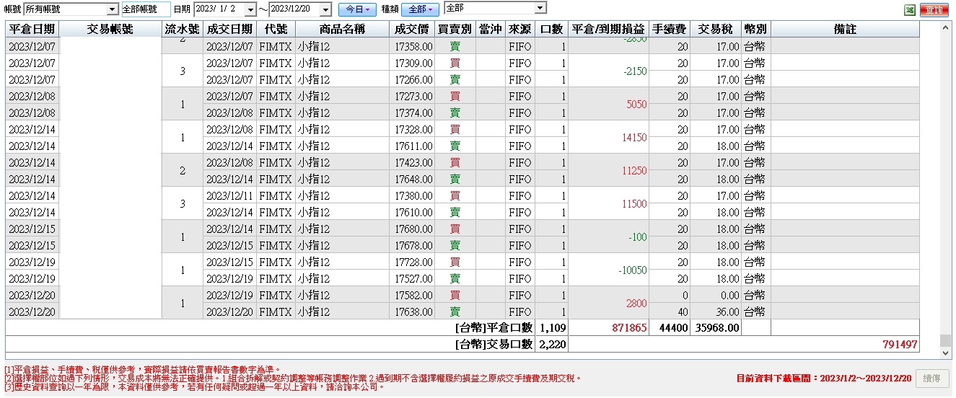Click the net total 791497
Viewport: 956px width, 398px height.
(x=900, y=344)
